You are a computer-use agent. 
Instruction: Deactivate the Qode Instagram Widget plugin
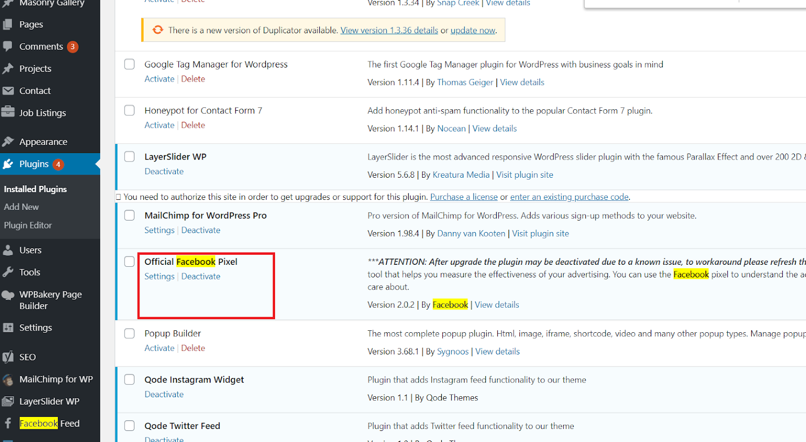164,394
